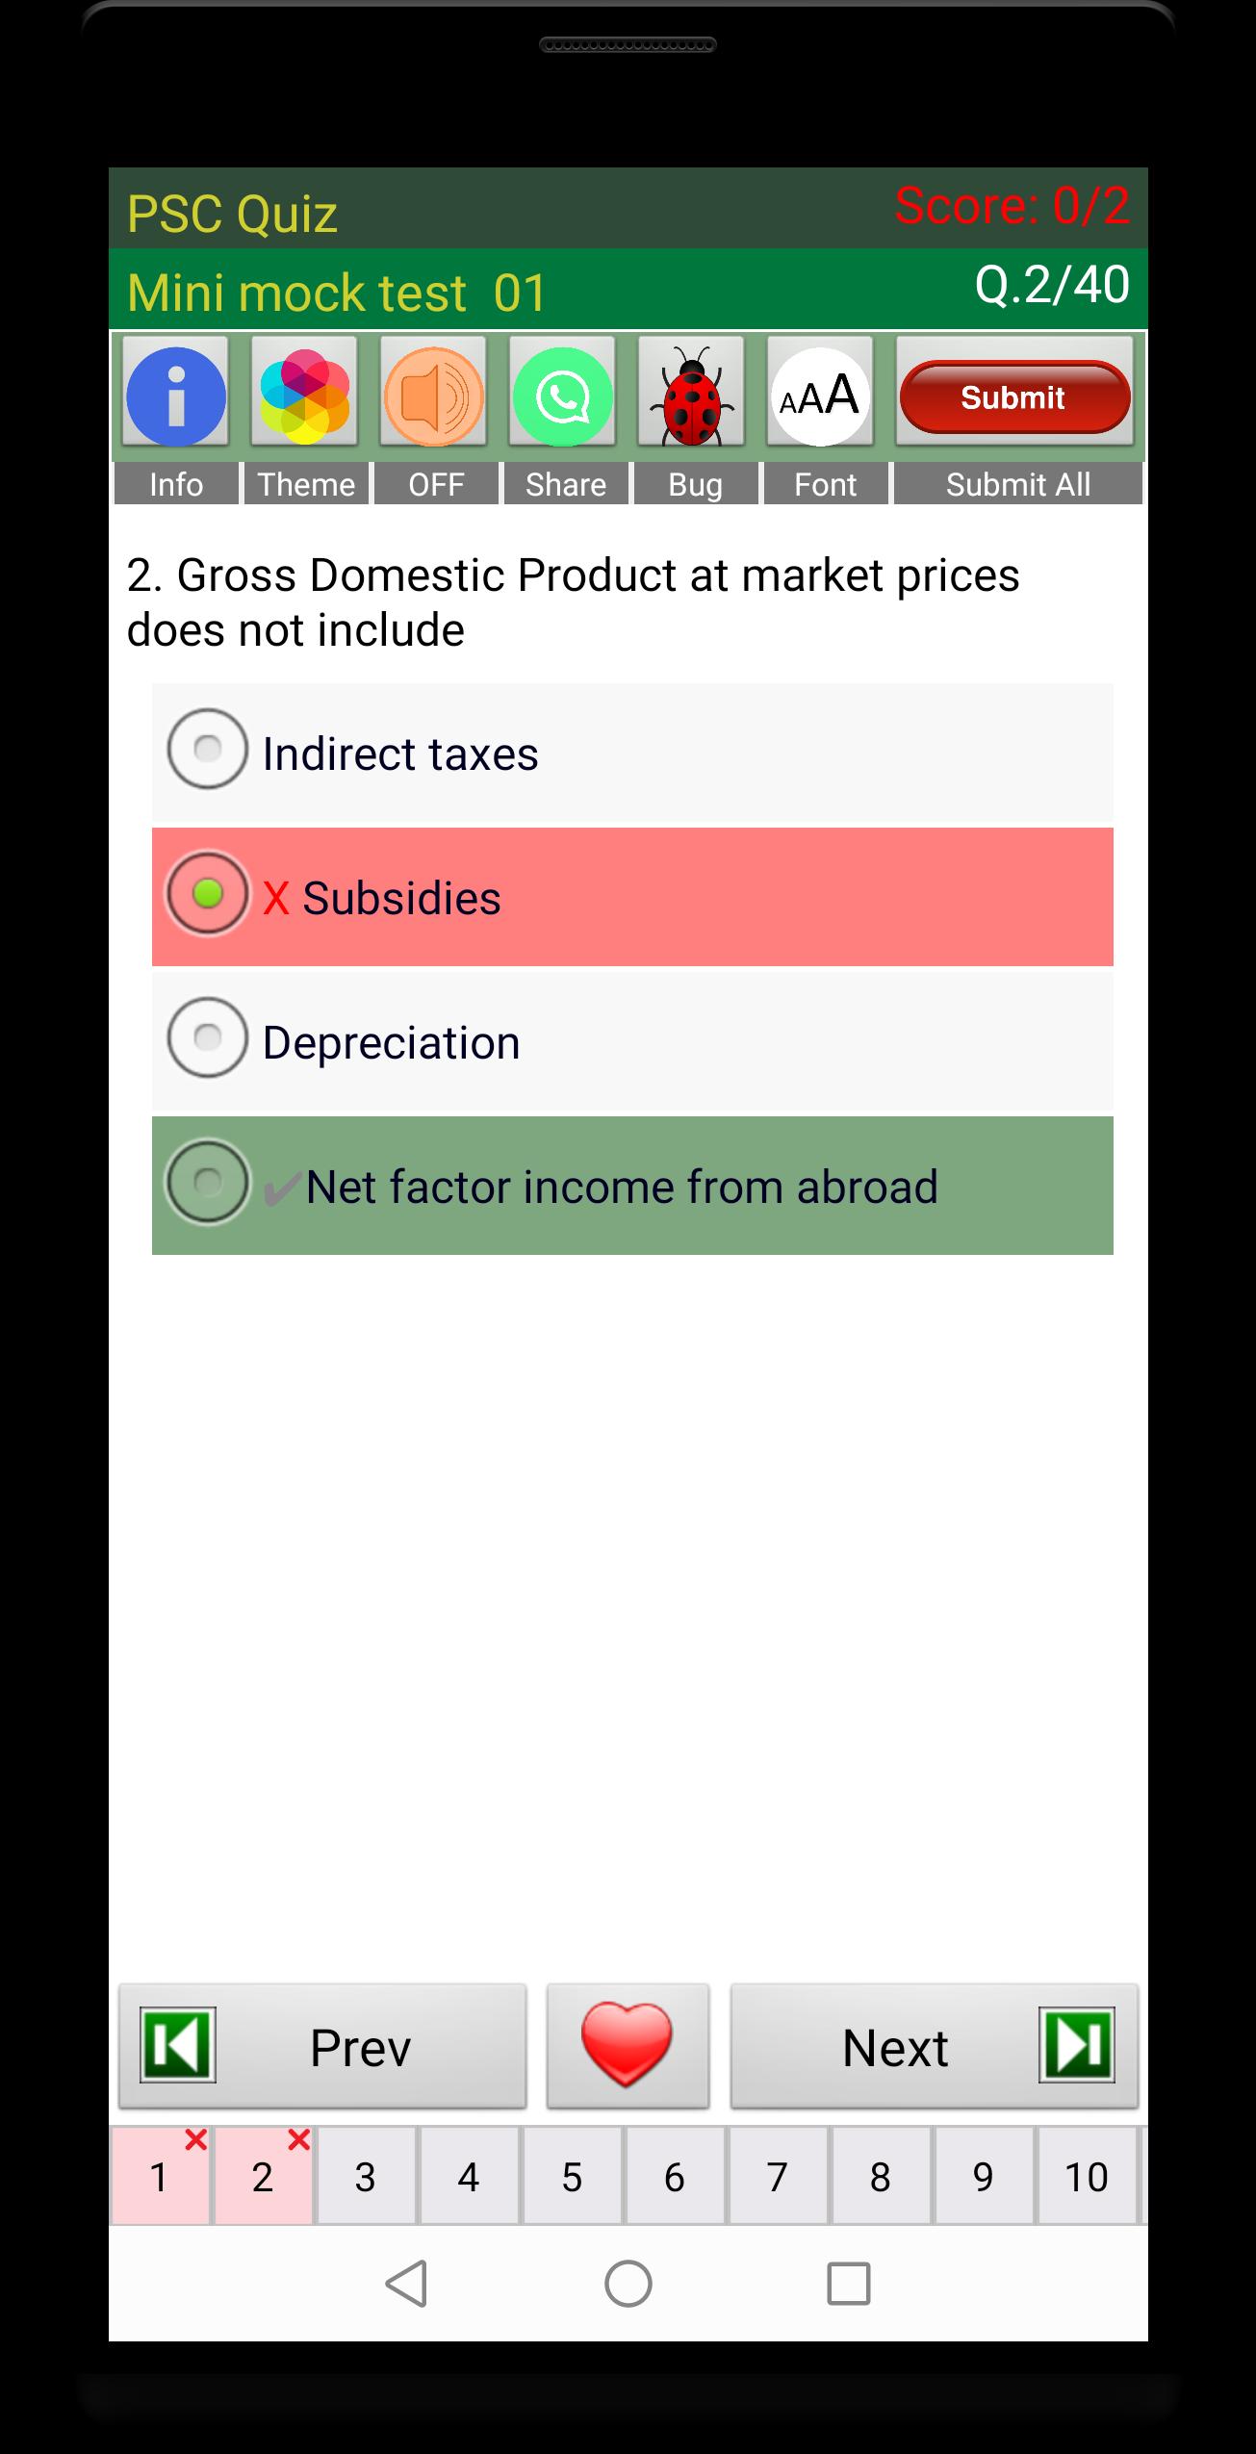The image size is (1256, 2454).
Task: Toggle the orange sound speaker icon
Action: pyautogui.click(x=433, y=396)
